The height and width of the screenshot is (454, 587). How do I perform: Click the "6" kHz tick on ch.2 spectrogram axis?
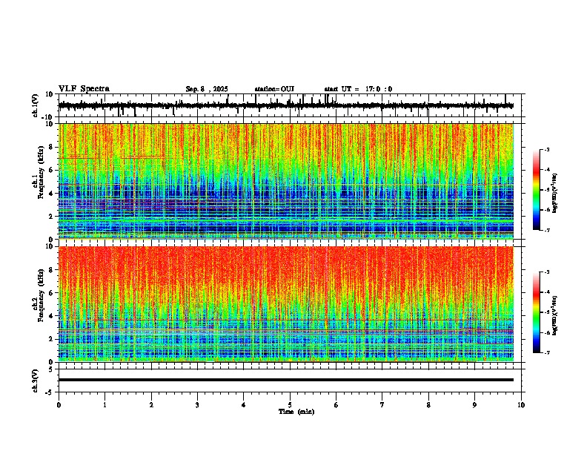tap(51, 293)
